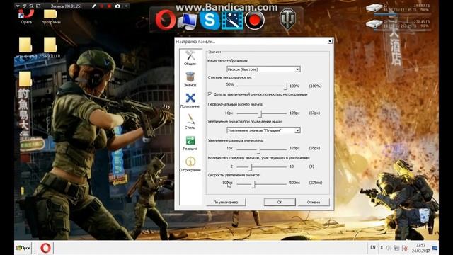Viewport: 453px width, 255px height.
Task: Launch Skype from the dock panel
Action: (x=210, y=21)
